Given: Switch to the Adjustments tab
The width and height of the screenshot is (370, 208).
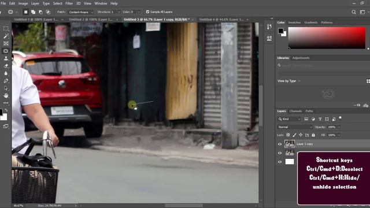Looking at the screenshot, I should (301, 58).
